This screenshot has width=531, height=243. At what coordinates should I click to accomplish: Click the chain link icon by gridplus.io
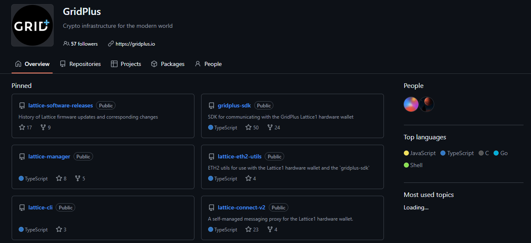pyautogui.click(x=111, y=44)
